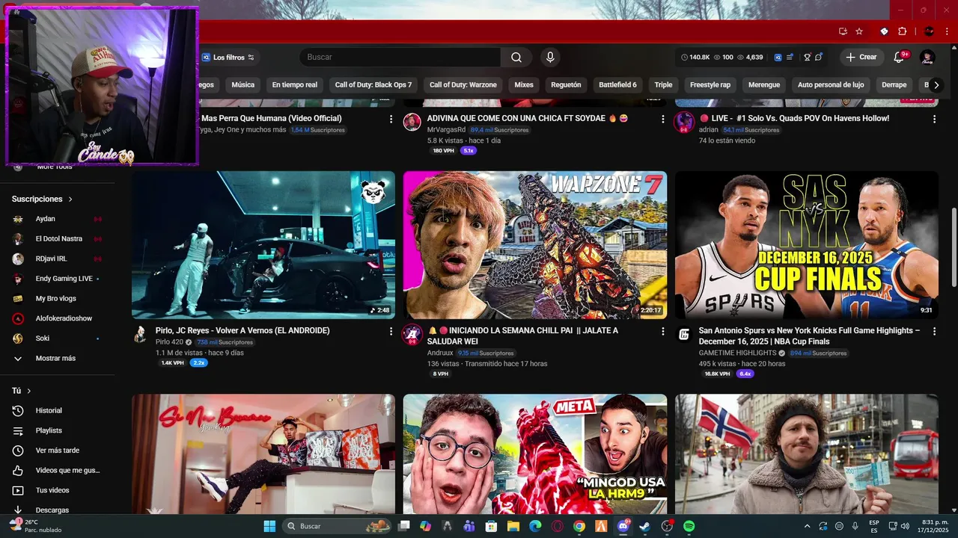
Task: Open browser extensions puzzle icon
Action: tap(902, 31)
